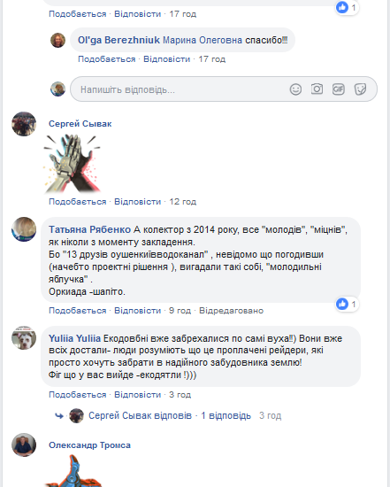Open Yuliia Yuliia's dog profile picture

pos(24,338)
